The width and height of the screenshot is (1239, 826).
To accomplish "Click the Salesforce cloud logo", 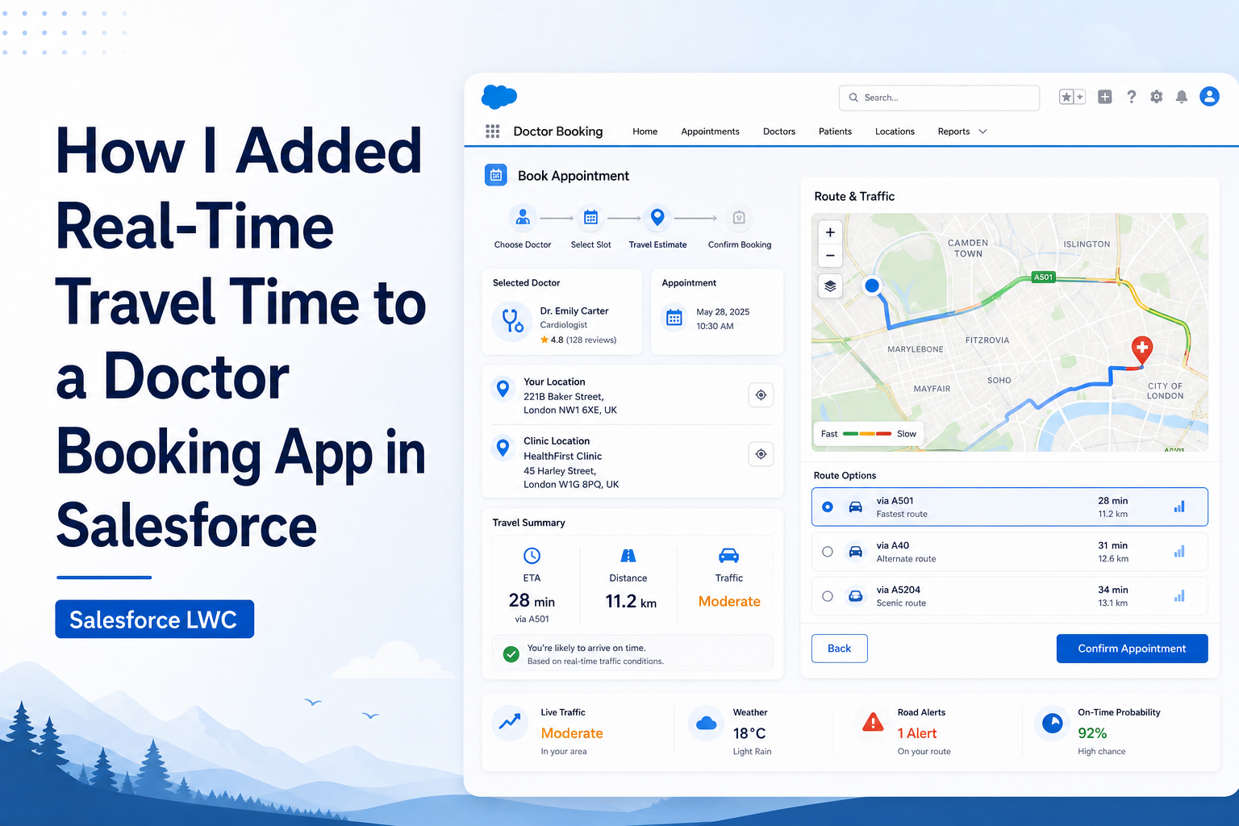I will [499, 97].
